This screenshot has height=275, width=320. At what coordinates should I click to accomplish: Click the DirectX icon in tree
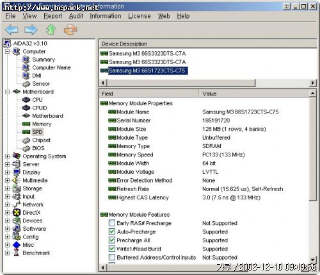tap(17, 213)
